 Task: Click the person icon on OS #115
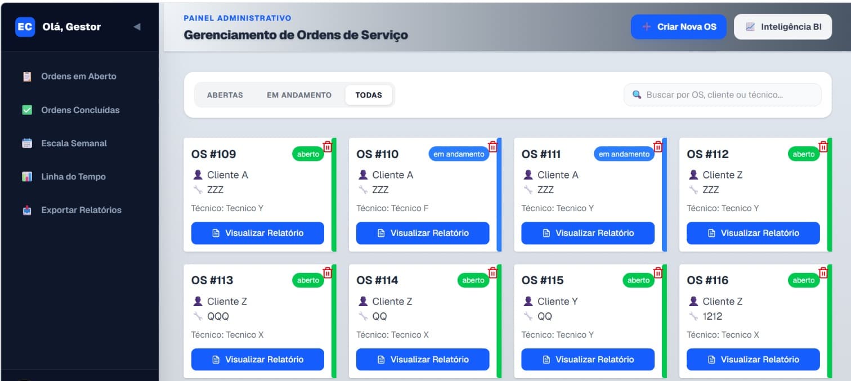(528, 301)
